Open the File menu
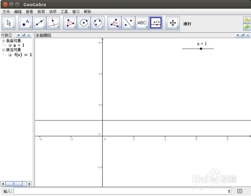Image resolution: width=251 pixels, height=196 pixels. pyautogui.click(x=6, y=12)
